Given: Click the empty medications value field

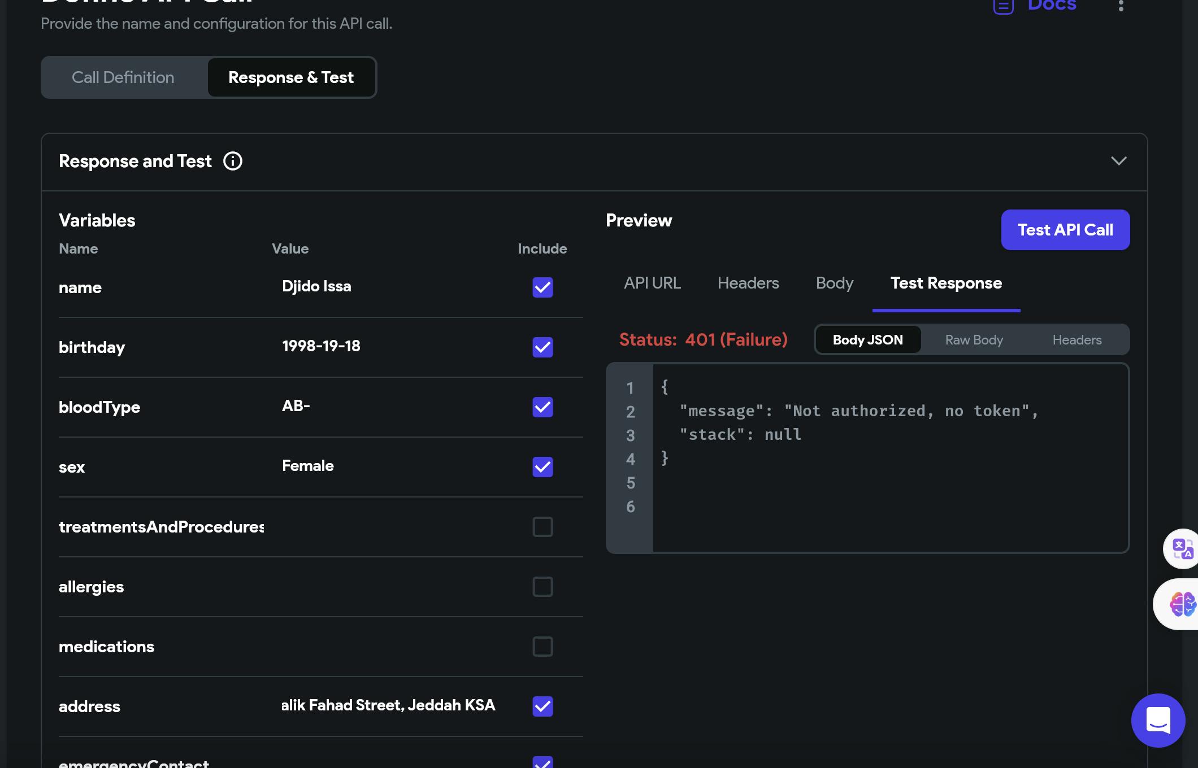Looking at the screenshot, I should 390,647.
